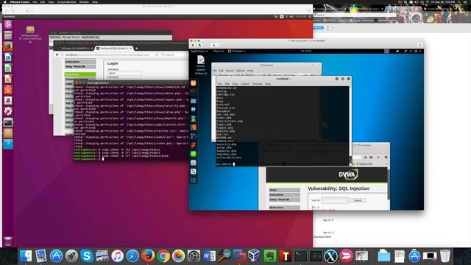Open Setup / Reset DB in Ubuntu DVWA
Viewport: 471px width, 265px height.
point(80,66)
